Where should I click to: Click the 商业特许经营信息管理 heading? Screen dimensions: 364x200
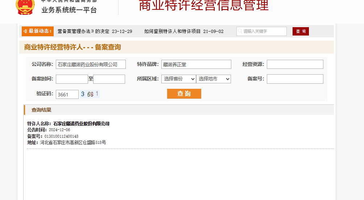pyautogui.click(x=204, y=5)
